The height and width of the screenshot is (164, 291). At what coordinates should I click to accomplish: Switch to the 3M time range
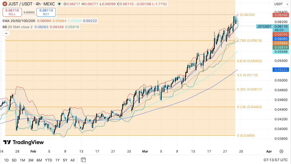click(x=31, y=160)
